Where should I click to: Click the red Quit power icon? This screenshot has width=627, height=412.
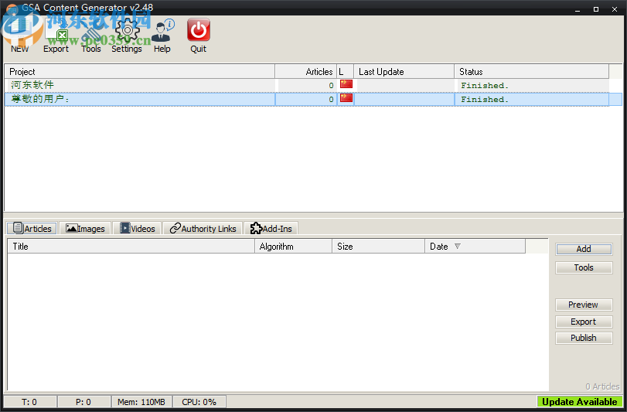point(199,30)
